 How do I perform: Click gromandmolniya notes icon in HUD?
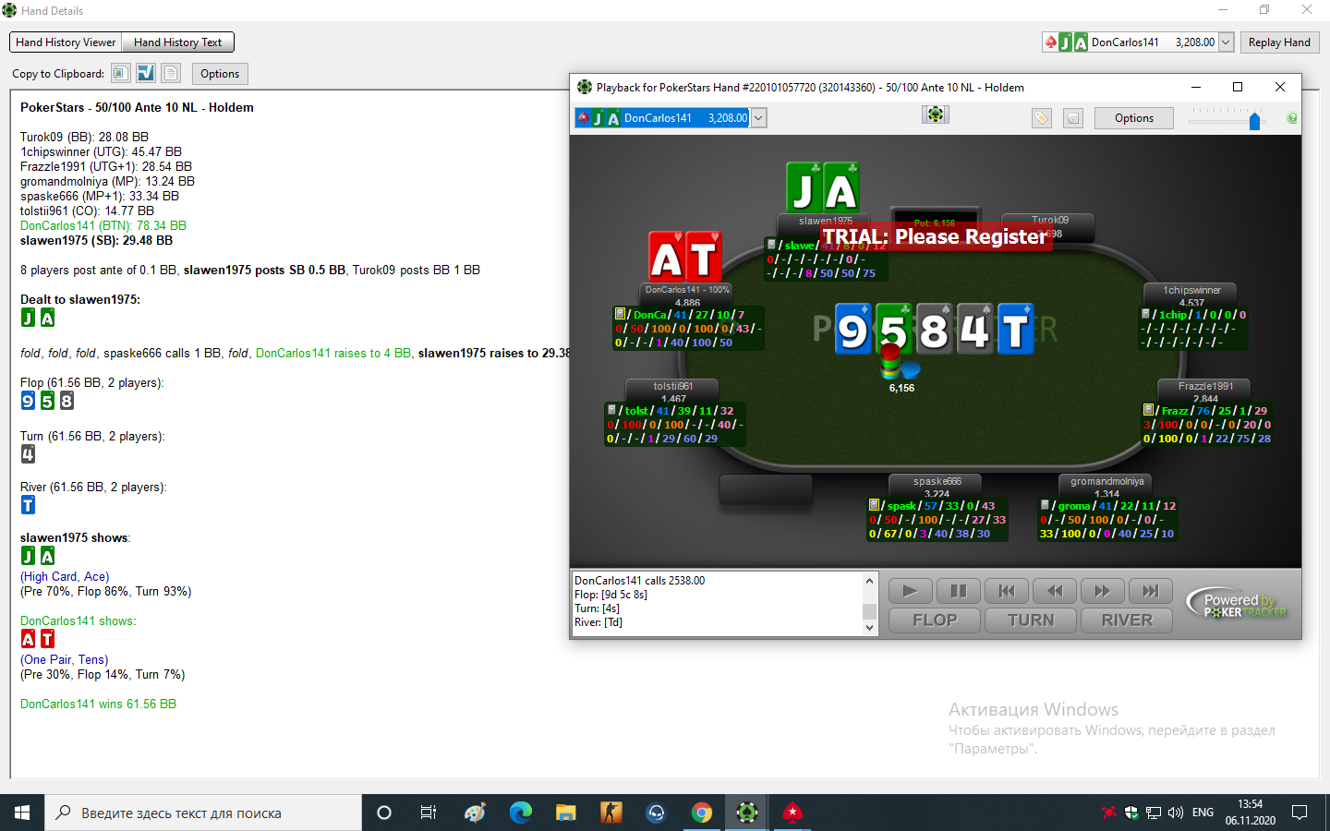(1045, 505)
